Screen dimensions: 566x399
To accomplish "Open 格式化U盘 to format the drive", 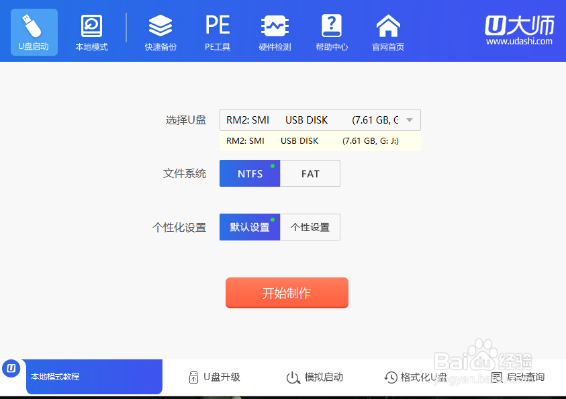I will click(x=415, y=378).
